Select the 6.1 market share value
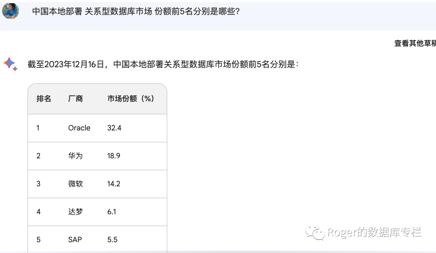Screen dimensions: 436x253 point(111,212)
